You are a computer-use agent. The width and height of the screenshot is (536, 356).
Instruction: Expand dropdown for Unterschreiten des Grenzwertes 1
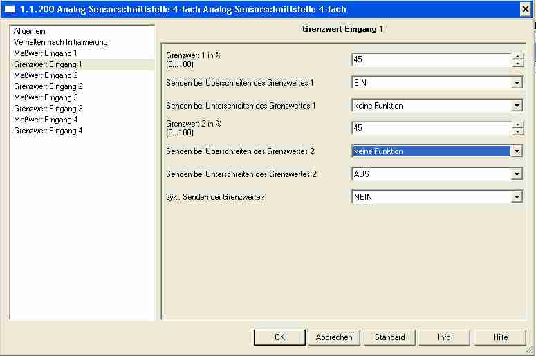(516, 106)
